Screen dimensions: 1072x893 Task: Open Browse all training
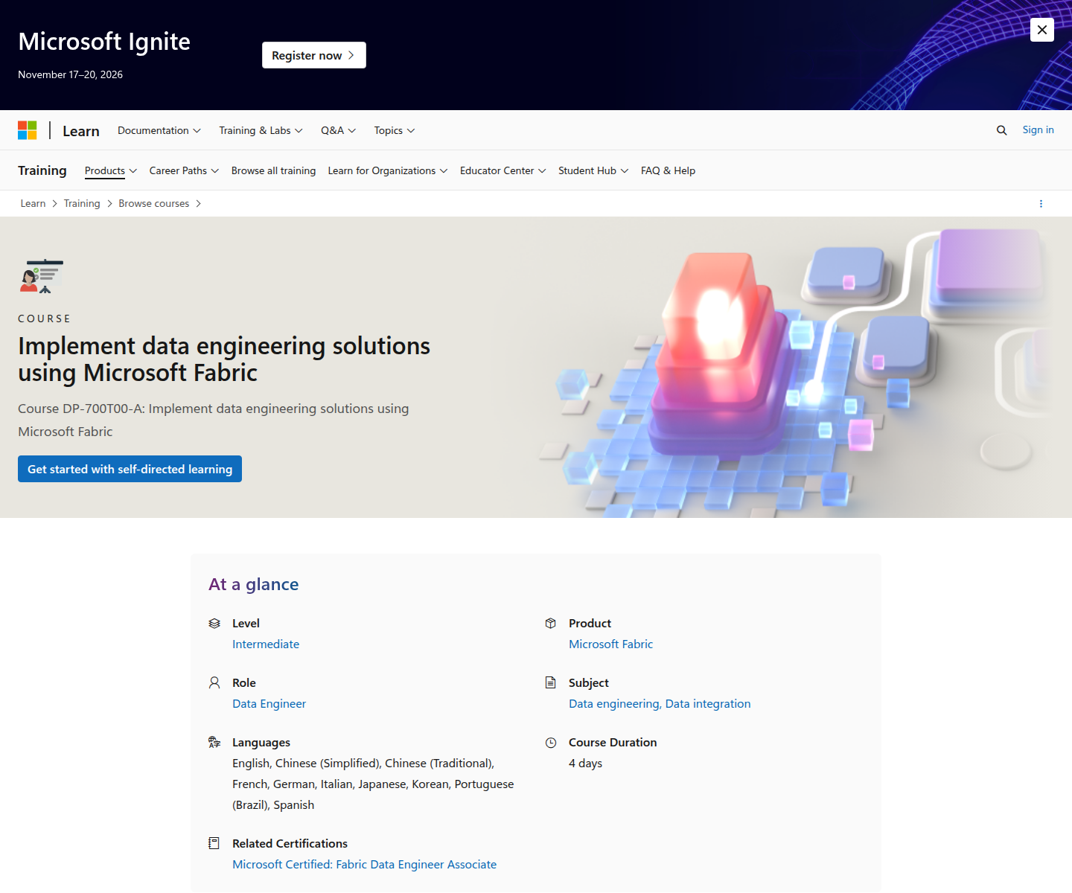click(x=273, y=170)
